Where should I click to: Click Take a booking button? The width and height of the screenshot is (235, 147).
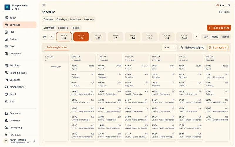point(219,28)
